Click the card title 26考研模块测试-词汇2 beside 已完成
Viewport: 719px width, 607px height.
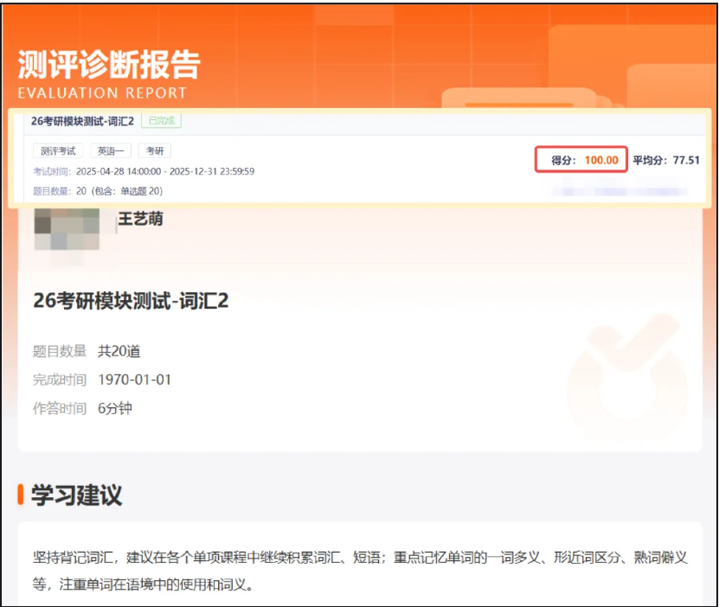82,121
